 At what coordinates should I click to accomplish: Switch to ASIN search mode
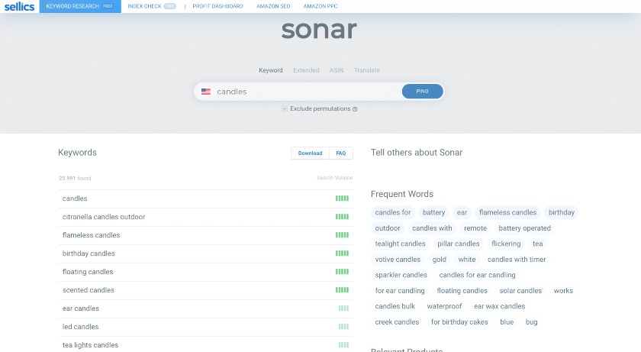coord(337,70)
